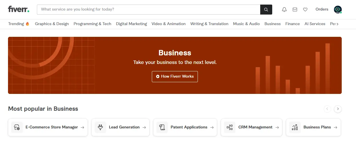Open the E-Commerce Store Manager card

(48, 127)
